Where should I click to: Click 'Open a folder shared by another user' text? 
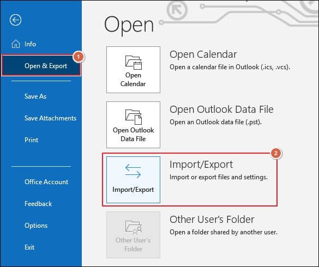[224, 232]
